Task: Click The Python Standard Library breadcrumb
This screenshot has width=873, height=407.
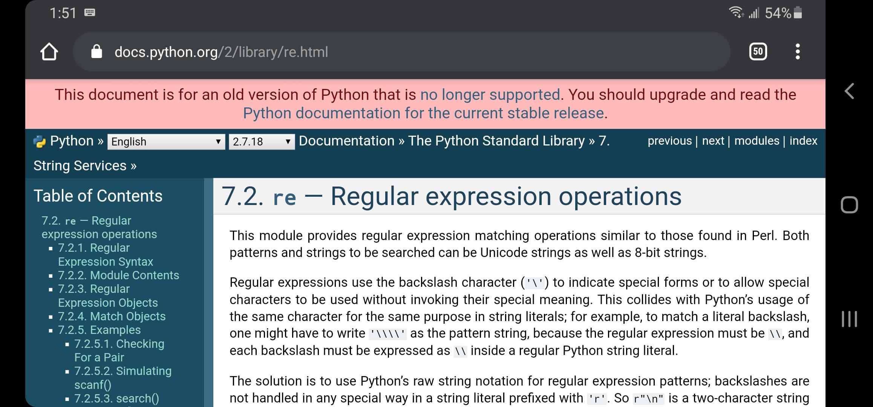Action: tap(496, 141)
